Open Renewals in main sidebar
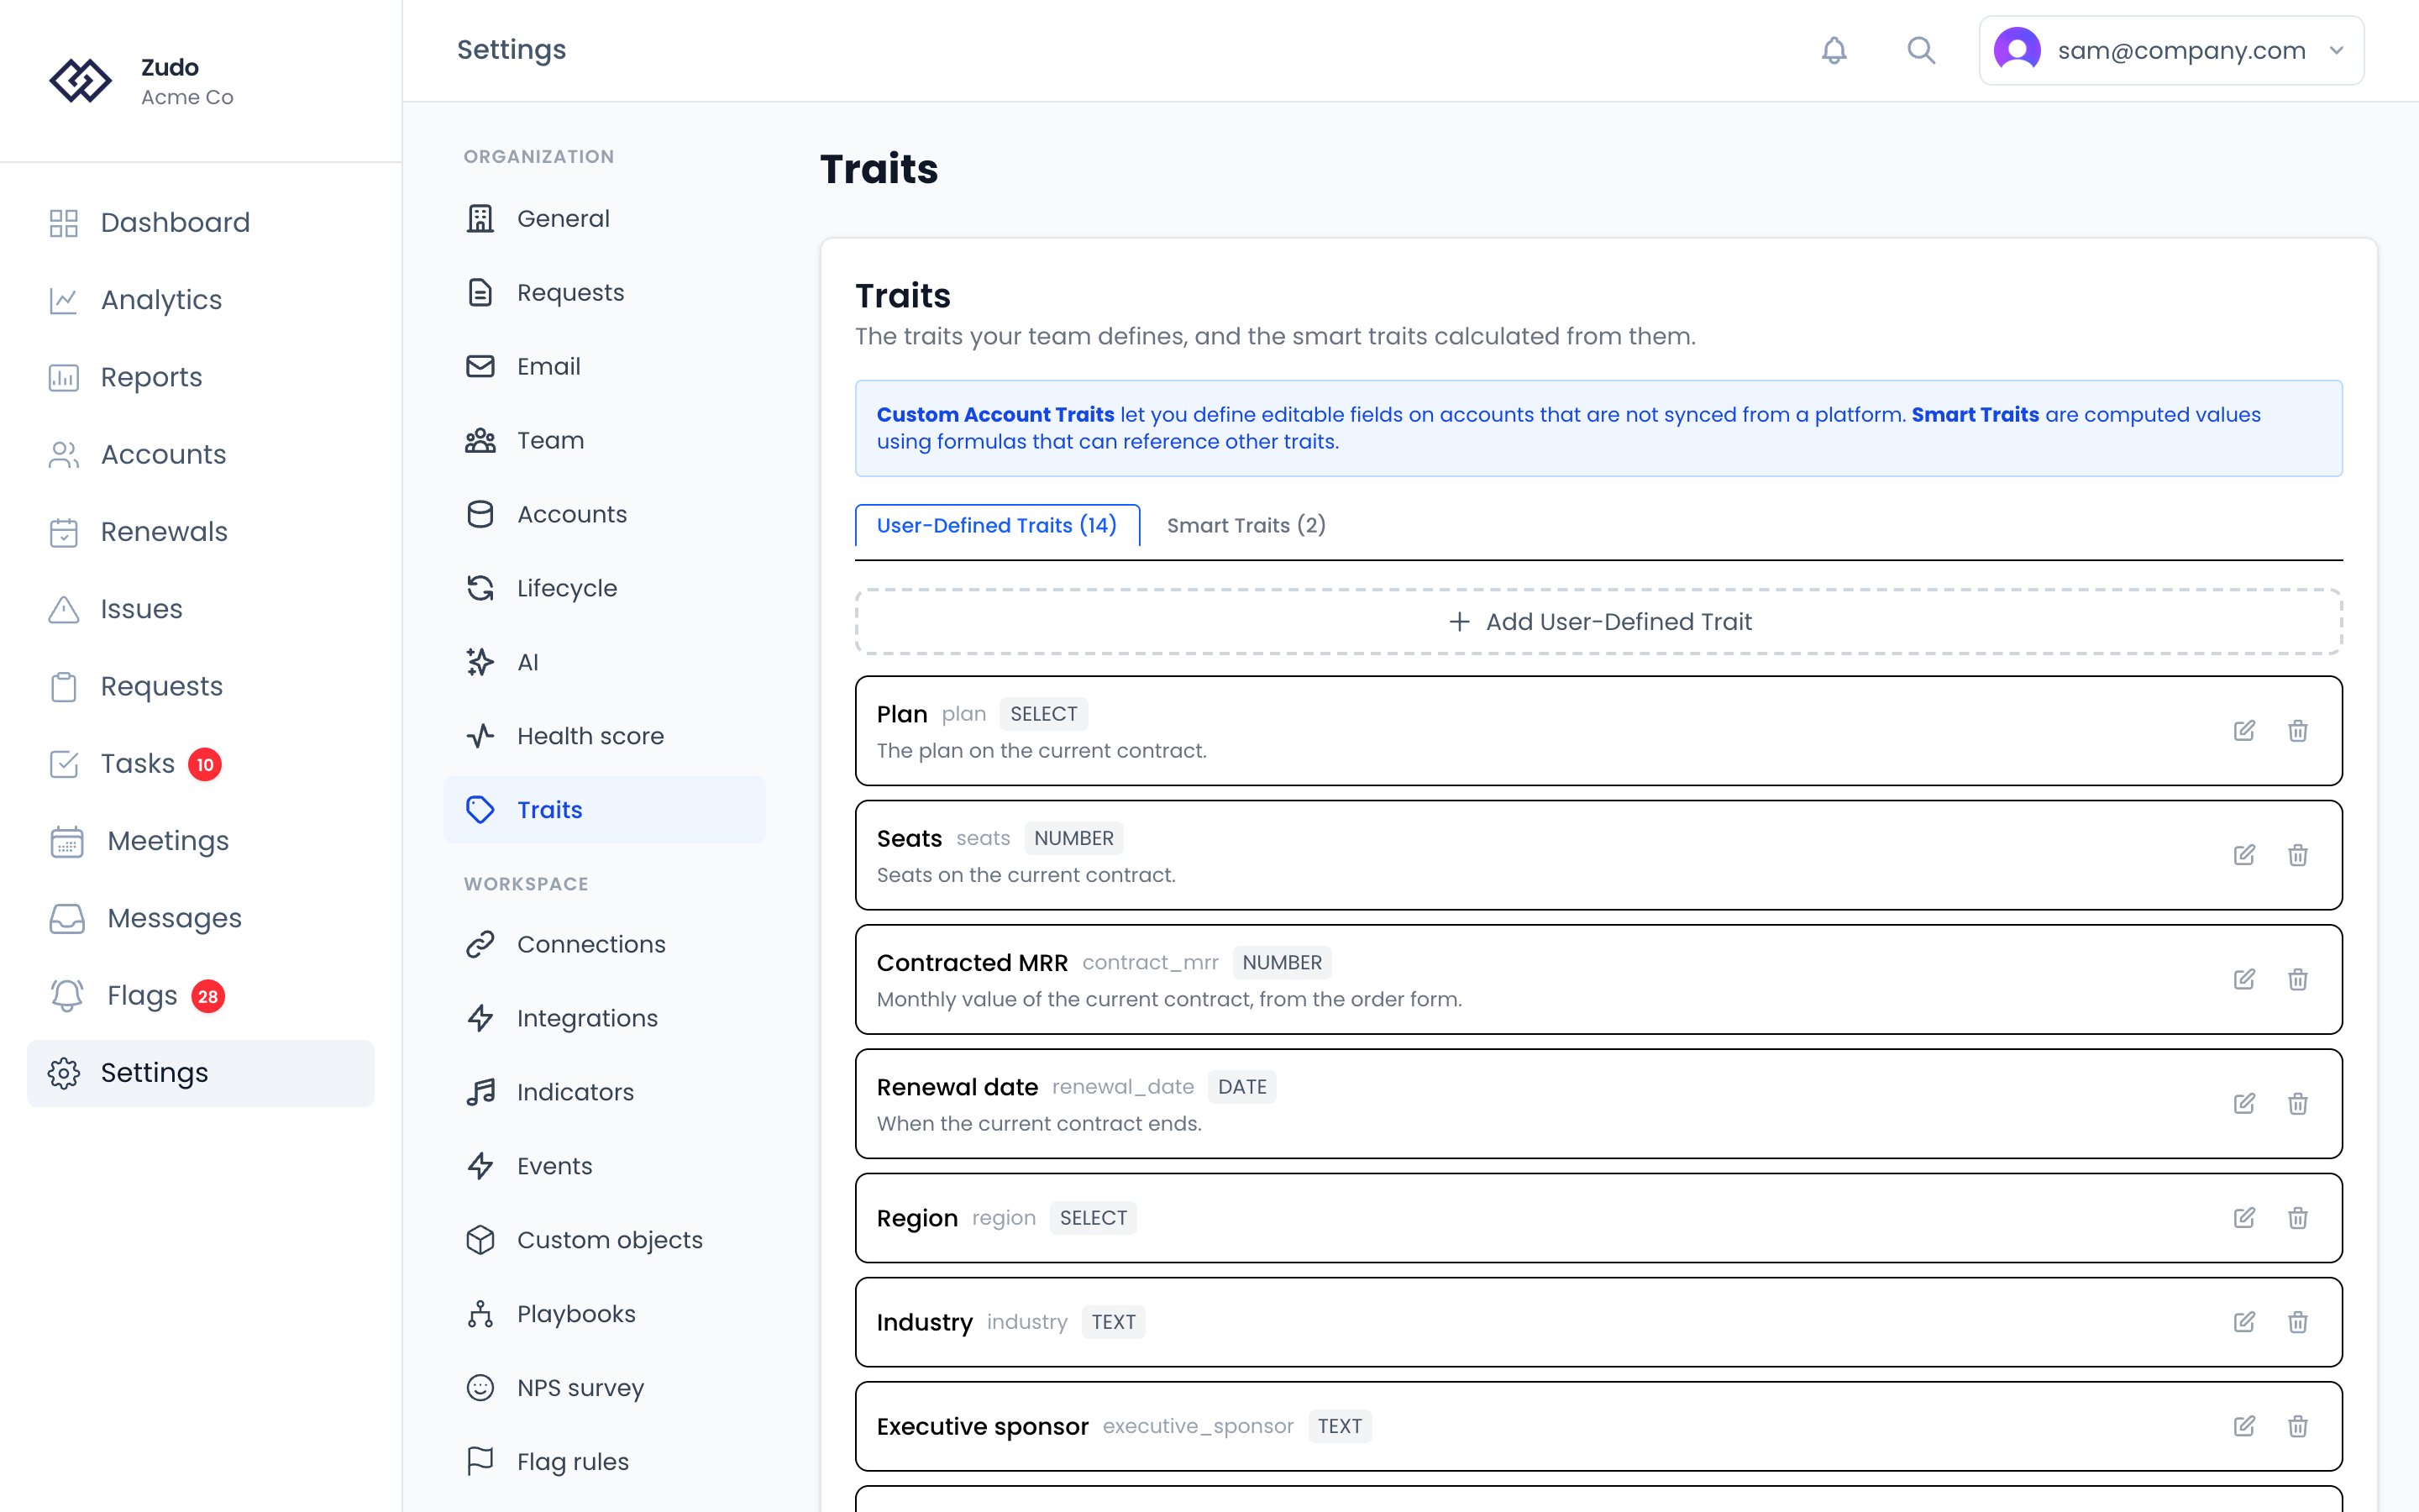 [201, 532]
